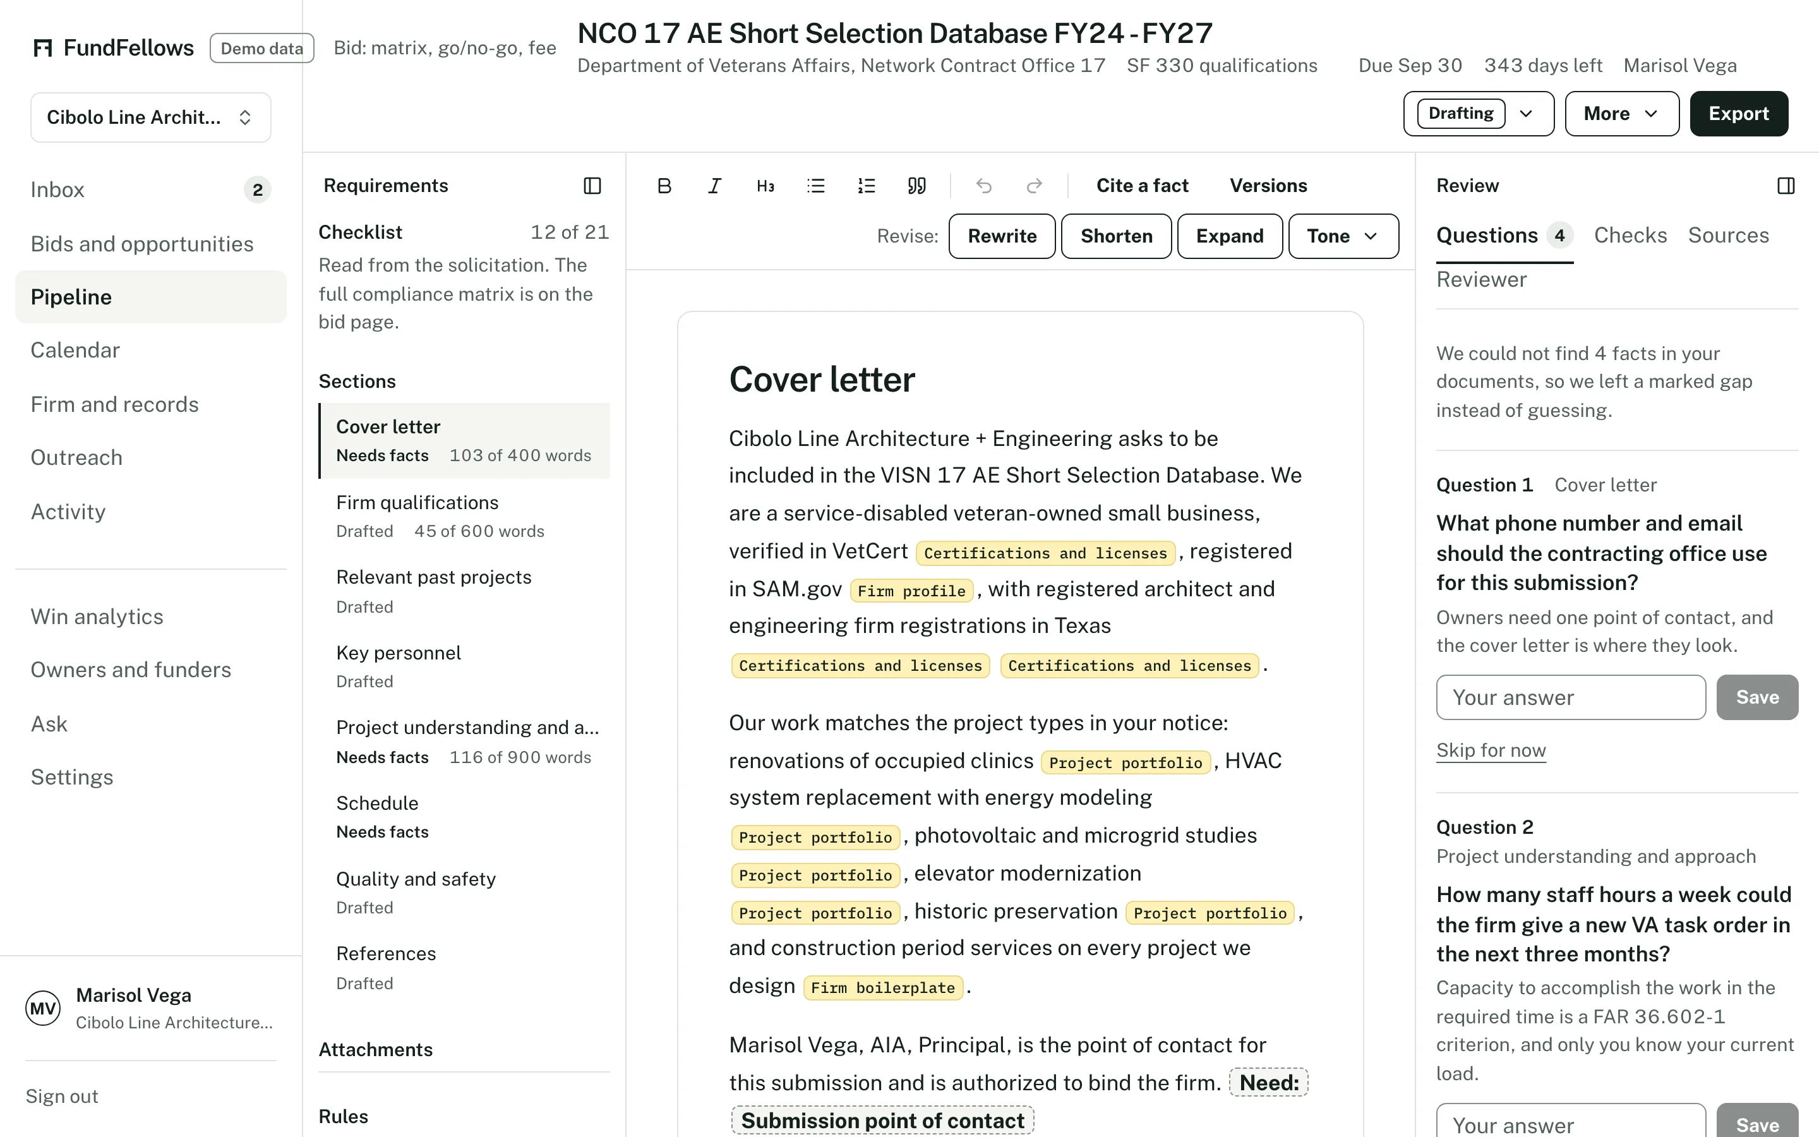Select the Firm qualifications section
Viewport: 1819px width, 1137px height.
coord(464,517)
